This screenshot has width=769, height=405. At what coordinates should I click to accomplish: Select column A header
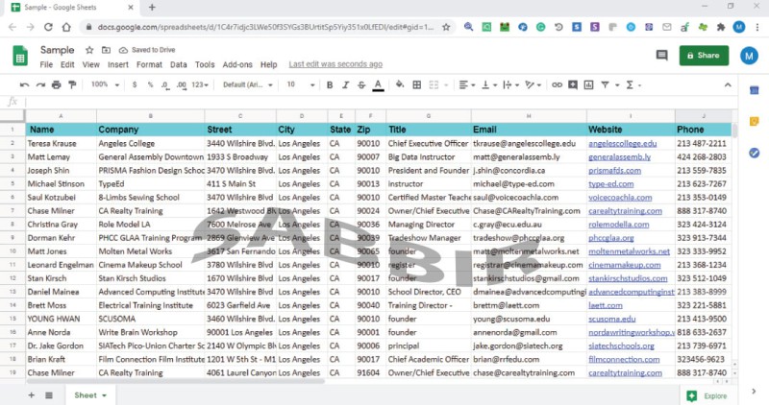coord(61,116)
